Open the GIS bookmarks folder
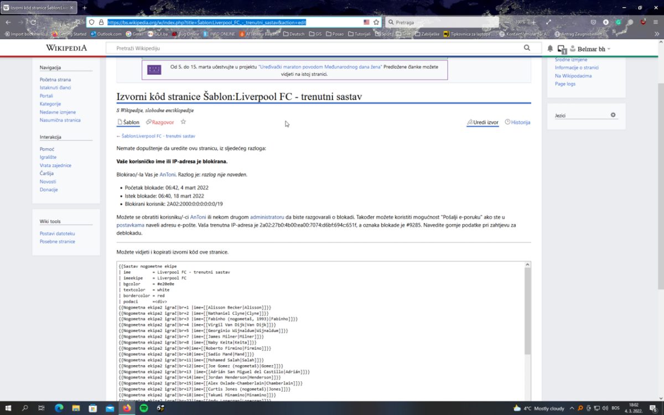664x415 pixels. pyautogui.click(x=315, y=34)
